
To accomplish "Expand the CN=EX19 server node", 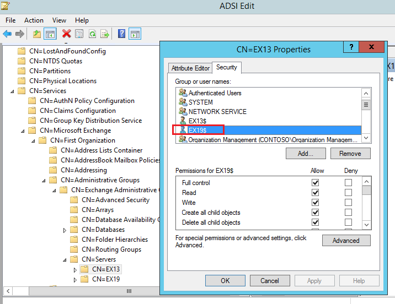I will [75, 280].
